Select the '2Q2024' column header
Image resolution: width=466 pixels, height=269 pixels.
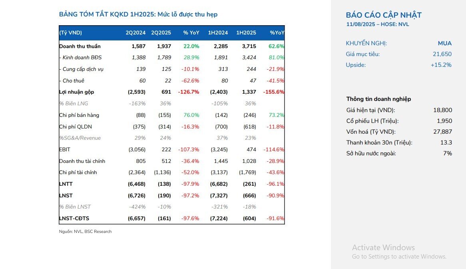coord(135,33)
